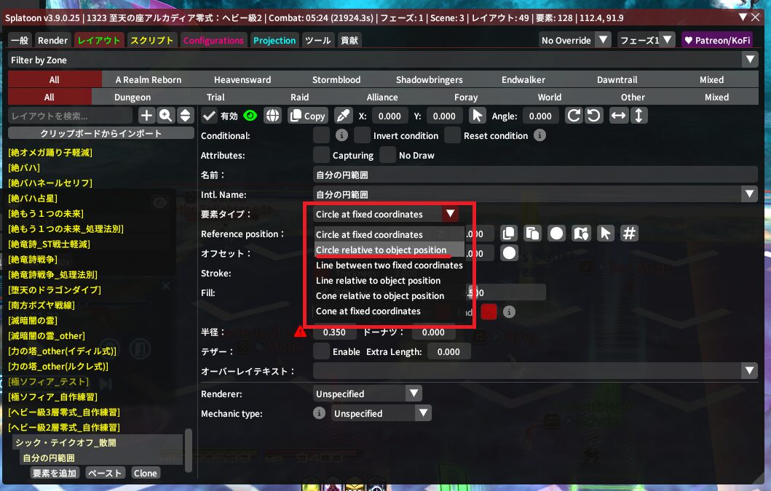Click the red fill color swatch
The height and width of the screenshot is (491, 771).
click(x=489, y=311)
